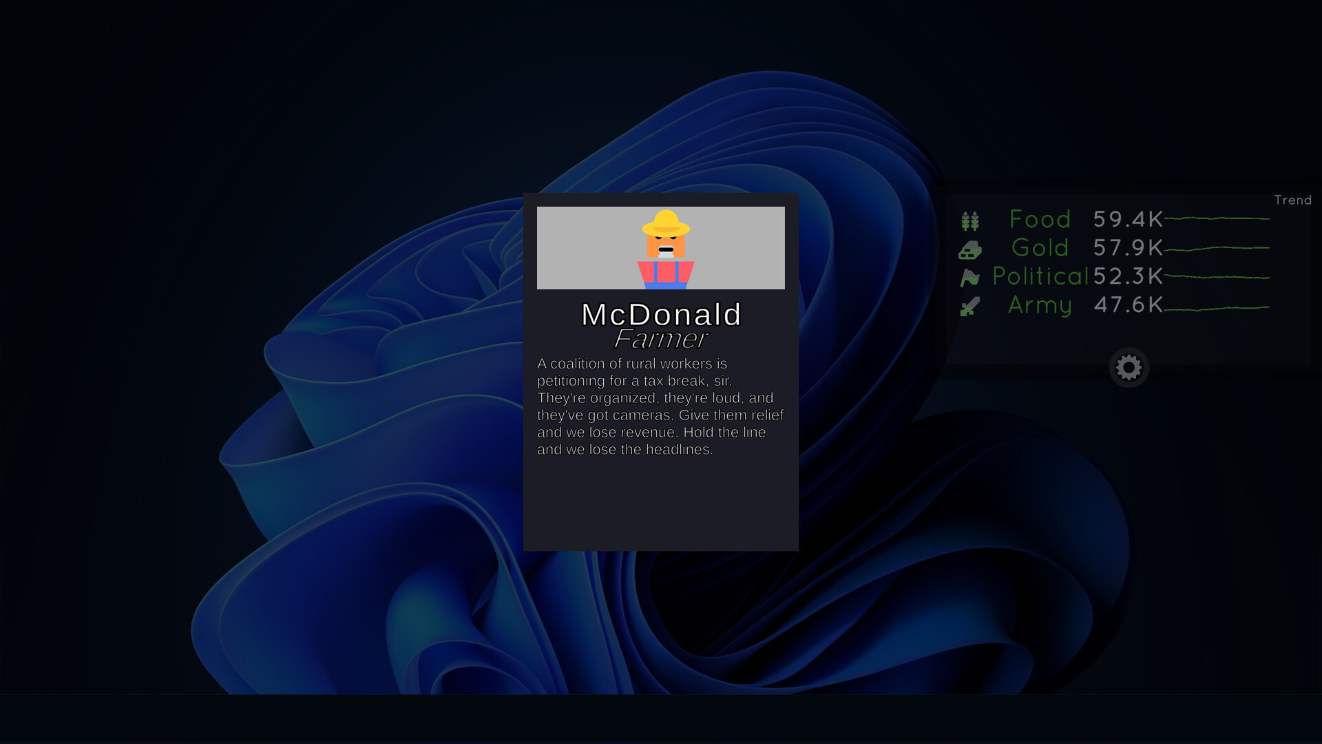
Task: Click the Food value 59.4K
Action: click(1128, 219)
